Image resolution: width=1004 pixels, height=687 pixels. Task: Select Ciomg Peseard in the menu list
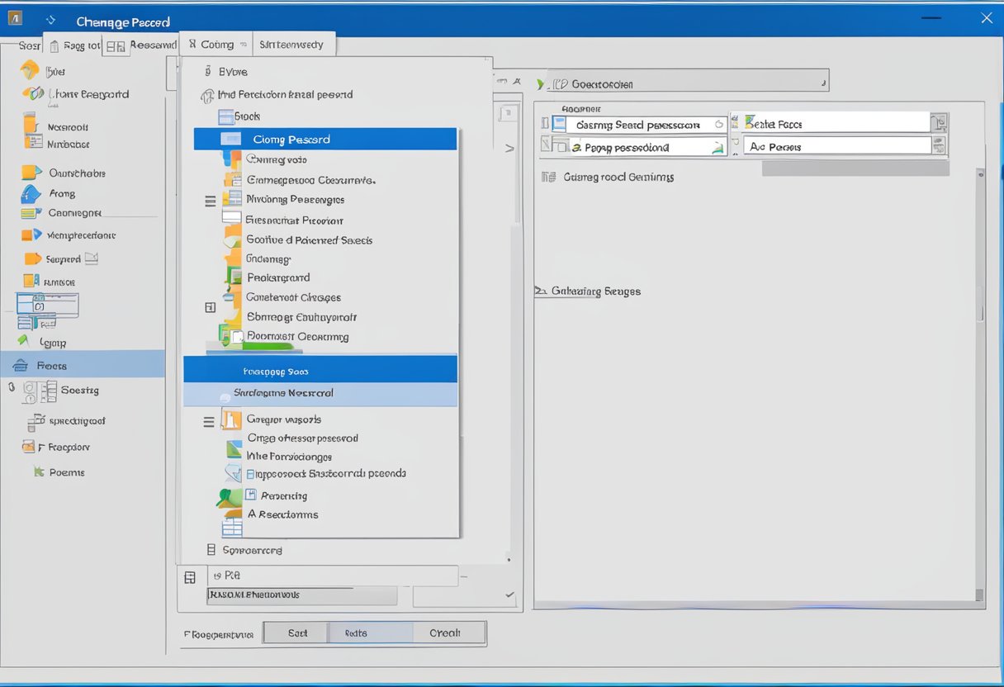click(324, 139)
